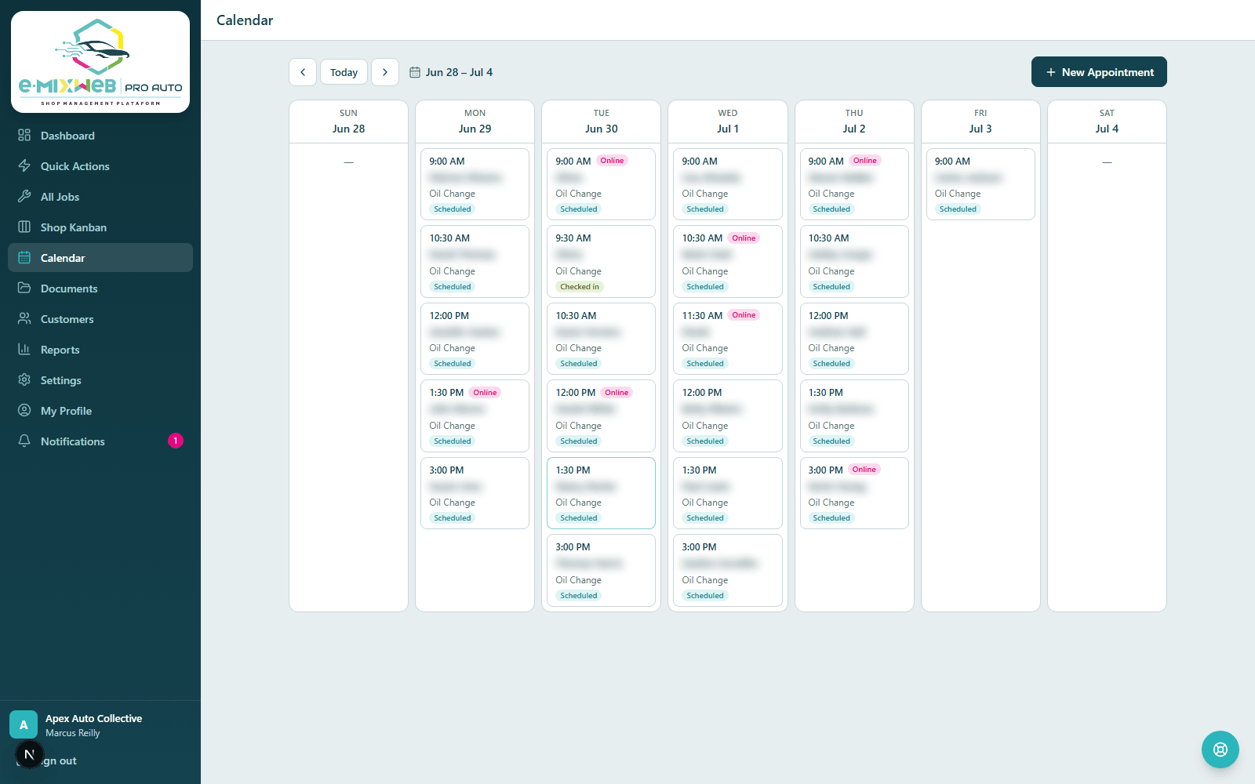The width and height of the screenshot is (1255, 784).
Task: Open Thursday 12:00 PM appointment card
Action: pyautogui.click(x=853, y=339)
